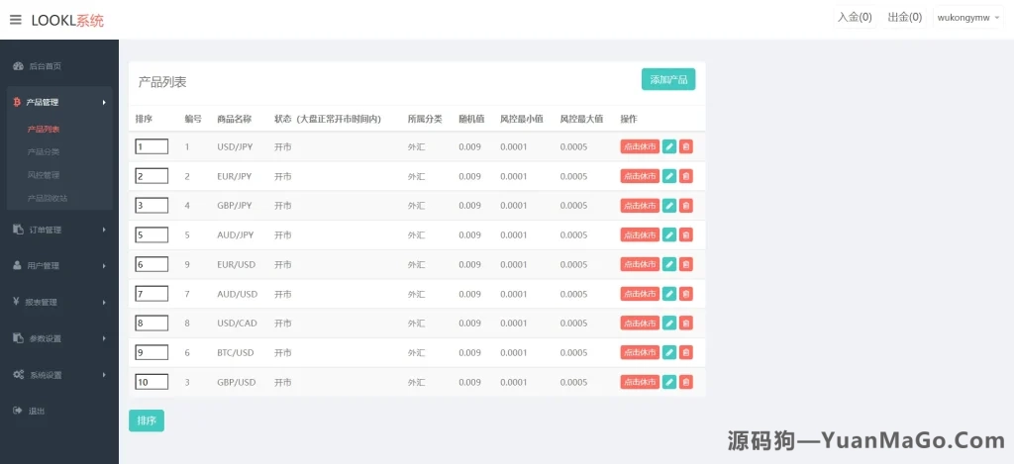This screenshot has width=1014, height=464.
Task: Click 点击休市 for USD/JPY
Action: 640,146
